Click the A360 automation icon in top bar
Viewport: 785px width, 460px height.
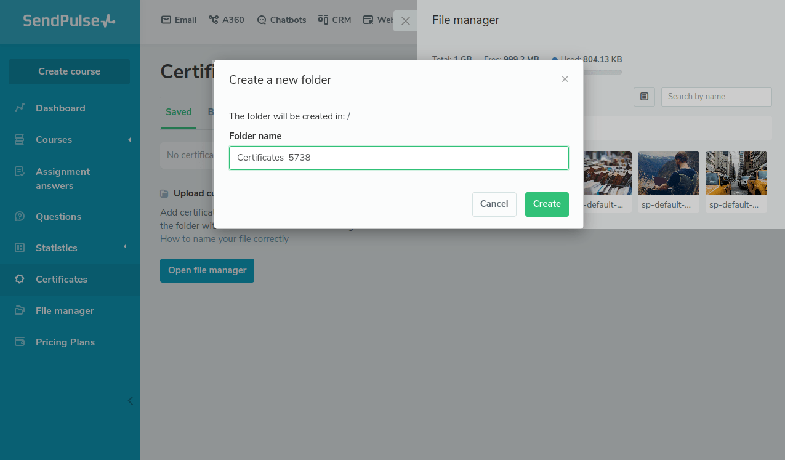point(214,20)
